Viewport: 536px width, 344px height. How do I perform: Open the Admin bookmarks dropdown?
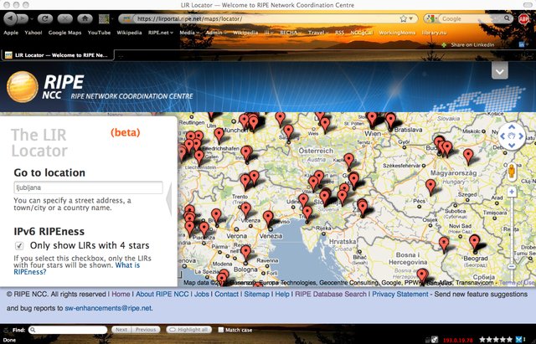click(216, 33)
